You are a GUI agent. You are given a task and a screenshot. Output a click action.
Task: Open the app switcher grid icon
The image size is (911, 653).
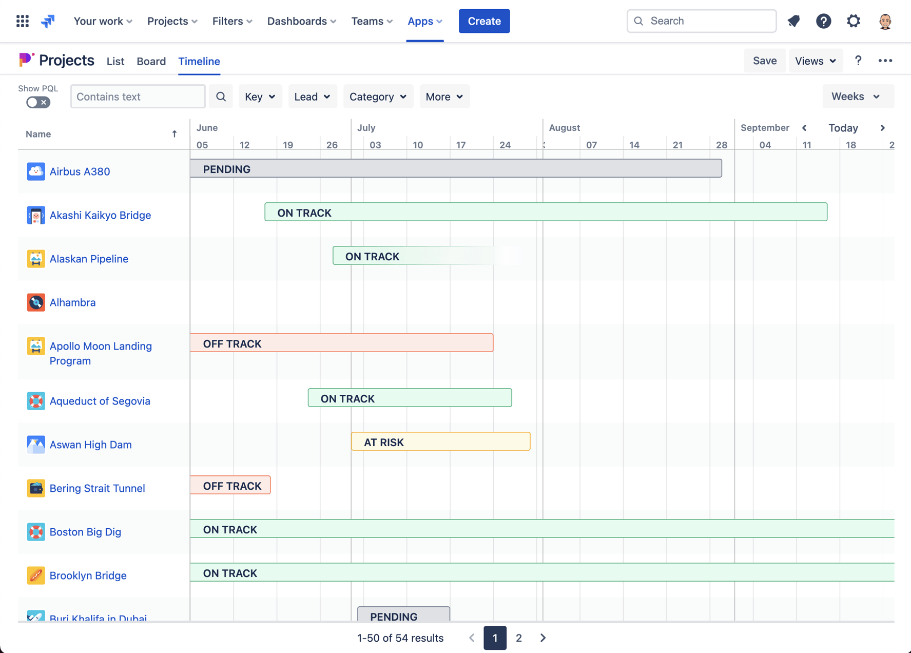point(22,21)
